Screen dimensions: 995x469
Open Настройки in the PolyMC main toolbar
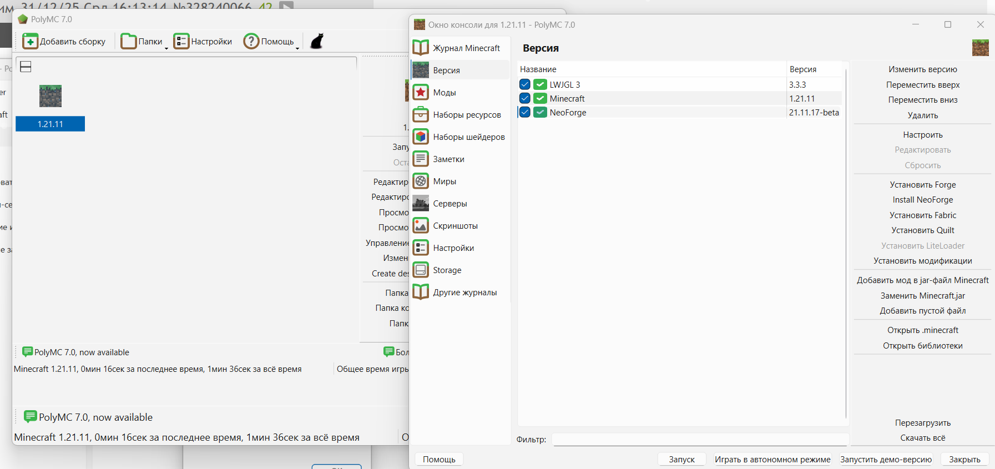[203, 42]
